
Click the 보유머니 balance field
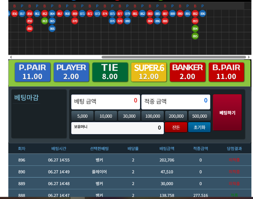pyautogui.click(x=117, y=128)
